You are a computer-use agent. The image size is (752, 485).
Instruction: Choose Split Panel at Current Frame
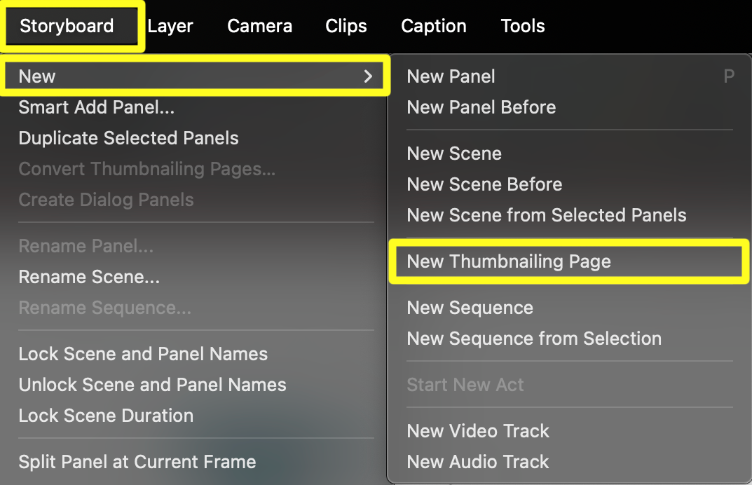tap(137, 462)
